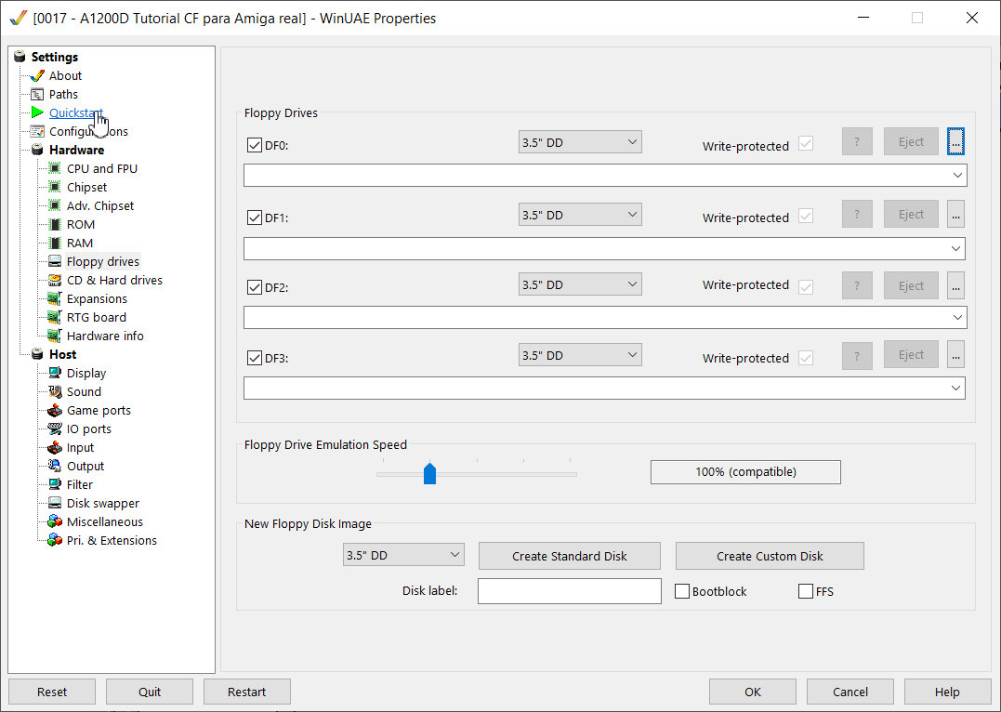The width and height of the screenshot is (1001, 712).
Task: Toggle Write-protected checkbox for DF1
Action: click(806, 216)
